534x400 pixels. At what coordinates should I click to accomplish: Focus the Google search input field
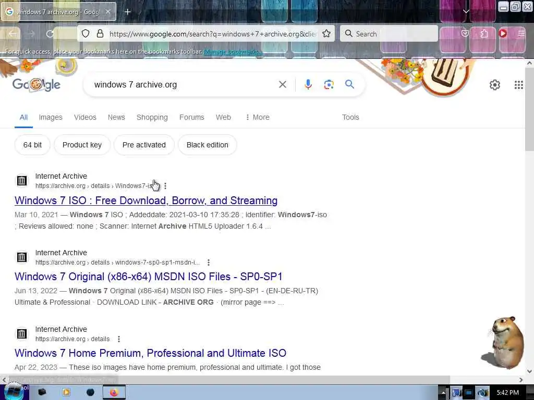coord(184,85)
